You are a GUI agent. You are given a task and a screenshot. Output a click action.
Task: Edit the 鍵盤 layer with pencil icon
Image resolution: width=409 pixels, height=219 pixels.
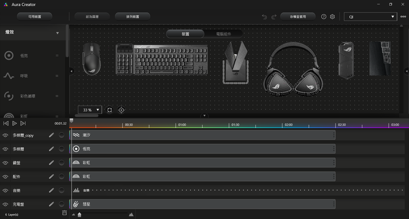[x=51, y=162]
